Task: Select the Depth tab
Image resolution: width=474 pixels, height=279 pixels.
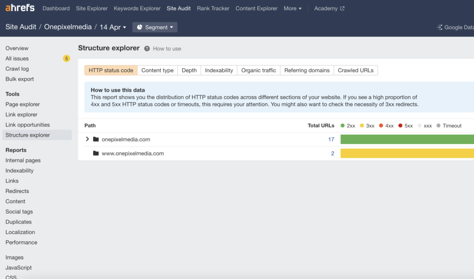Action: coord(189,70)
